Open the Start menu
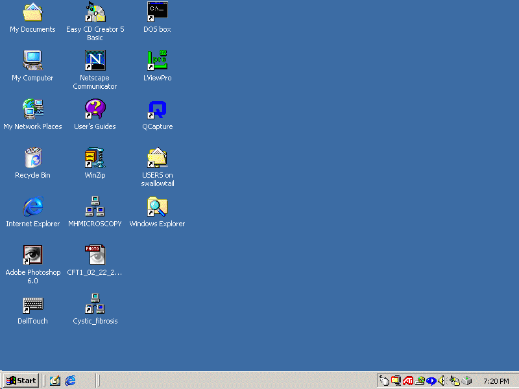This screenshot has width=519, height=389. (20, 381)
